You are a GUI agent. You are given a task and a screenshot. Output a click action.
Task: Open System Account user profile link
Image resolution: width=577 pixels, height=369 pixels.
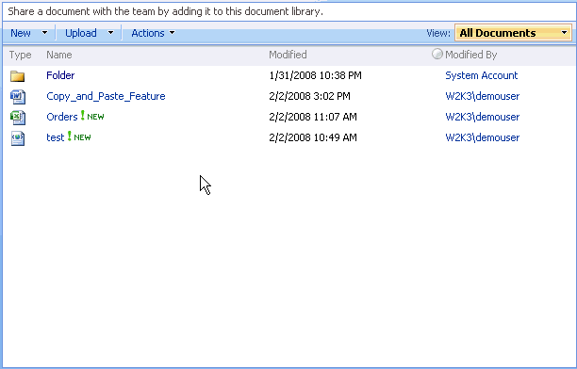click(482, 75)
